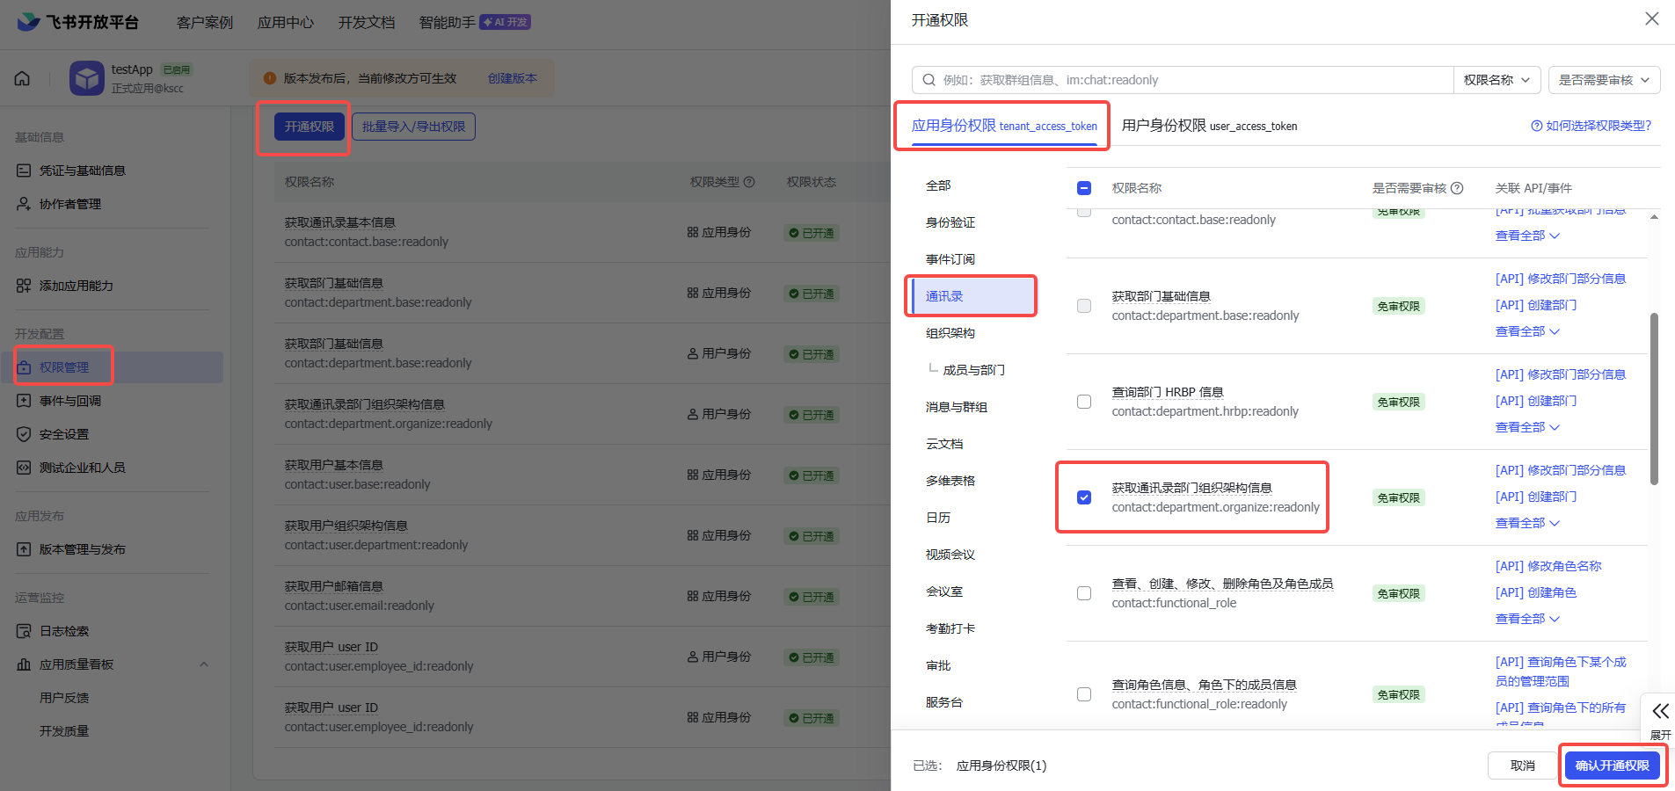Click the testApp cube icon

point(87,78)
